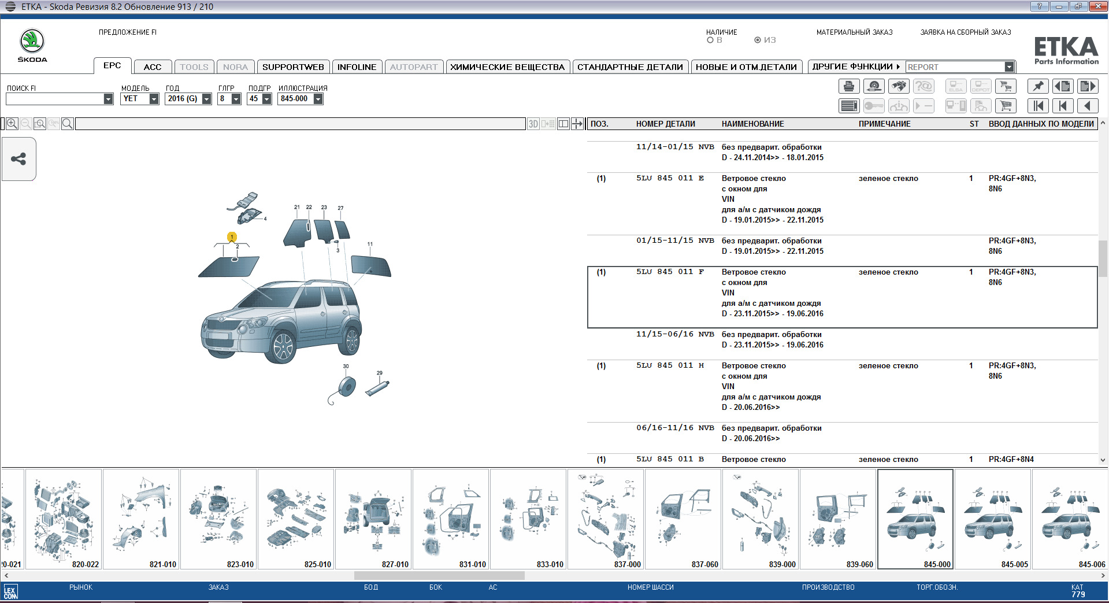This screenshot has height=603, width=1109.
Task: Zoom out on the illustration
Action: click(x=25, y=124)
